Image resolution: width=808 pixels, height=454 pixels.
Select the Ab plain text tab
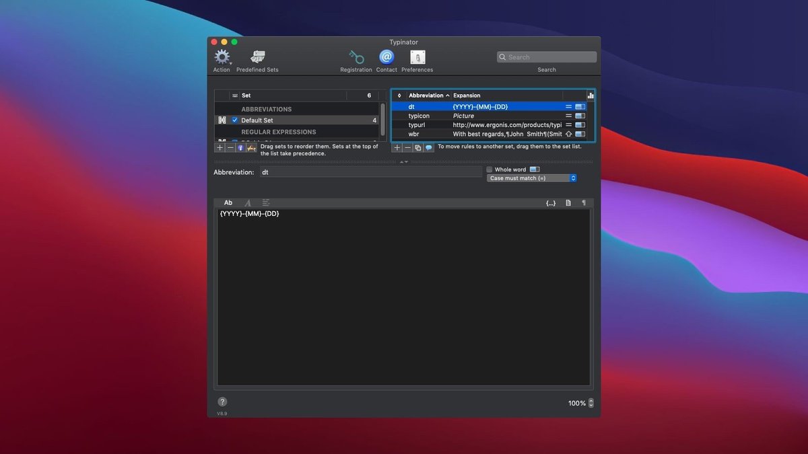[x=228, y=202]
